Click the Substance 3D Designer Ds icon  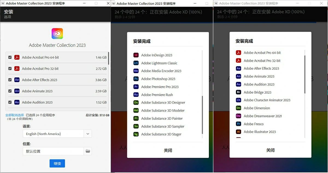[x=136, y=102]
